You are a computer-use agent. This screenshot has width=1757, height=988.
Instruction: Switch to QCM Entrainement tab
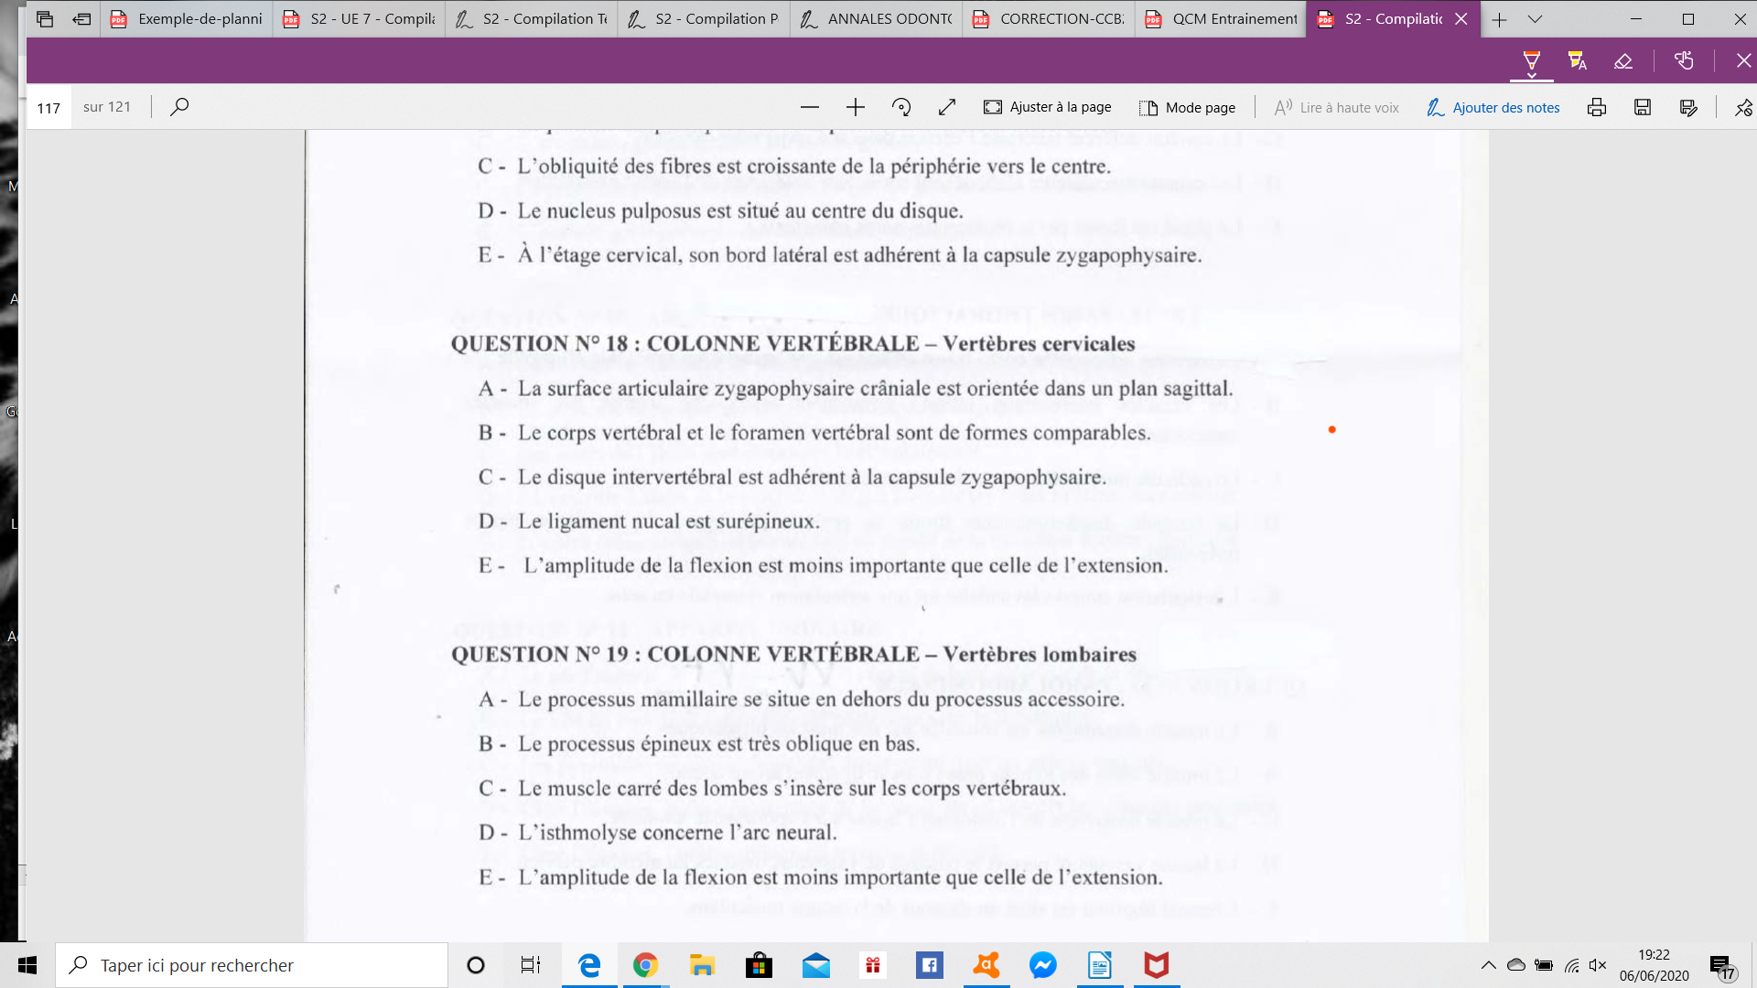tap(1221, 18)
